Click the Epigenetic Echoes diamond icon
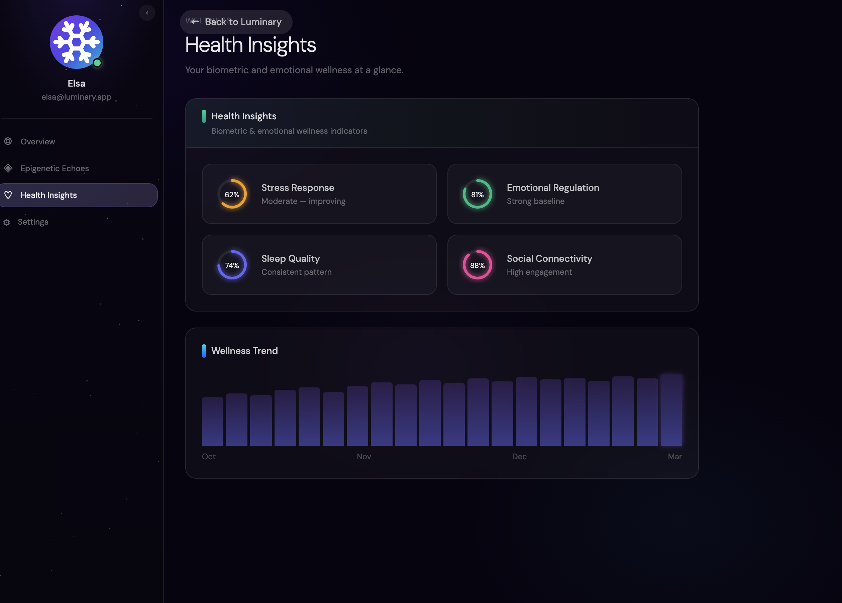This screenshot has height=603, width=842. (x=8, y=168)
